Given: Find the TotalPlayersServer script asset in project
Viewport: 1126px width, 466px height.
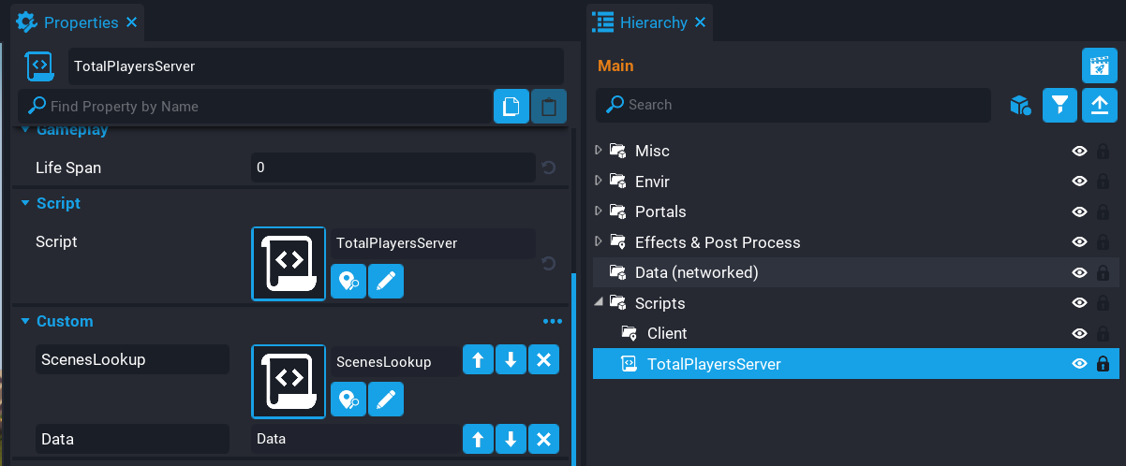Looking at the screenshot, I should click(x=348, y=281).
